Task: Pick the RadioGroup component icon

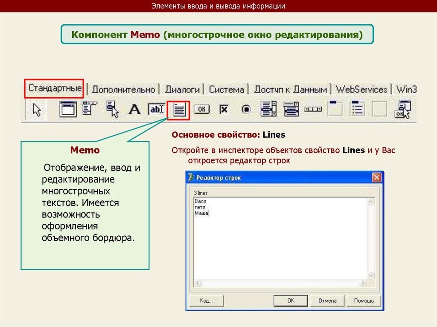Action: pos(357,109)
